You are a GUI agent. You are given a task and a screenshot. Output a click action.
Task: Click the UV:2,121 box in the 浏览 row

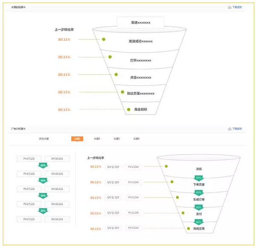[113, 167]
